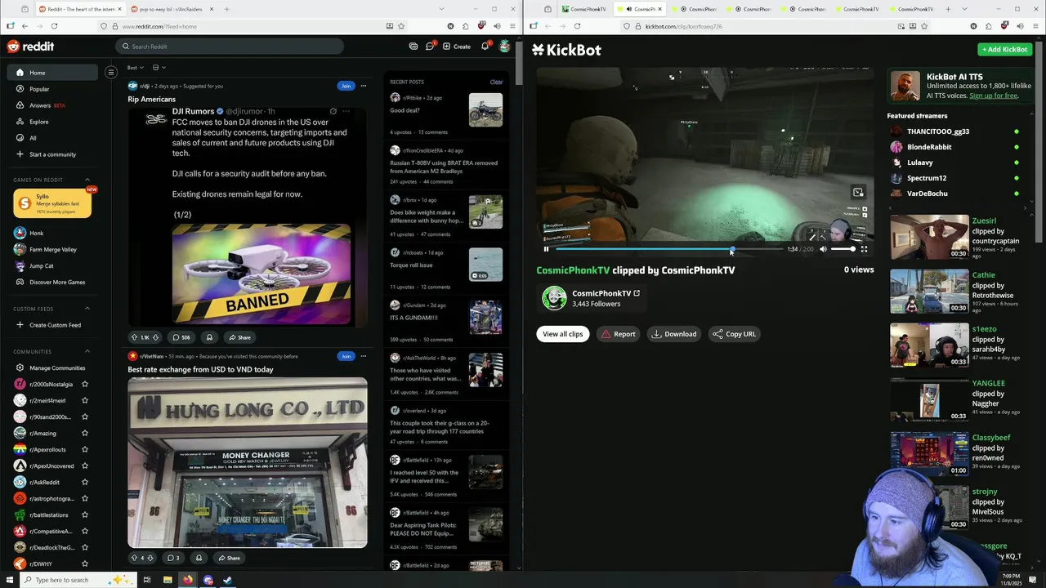
Task: Collapse Games on Reddit section
Action: click(87, 180)
